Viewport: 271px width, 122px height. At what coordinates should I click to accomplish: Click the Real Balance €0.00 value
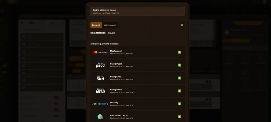tap(111, 33)
